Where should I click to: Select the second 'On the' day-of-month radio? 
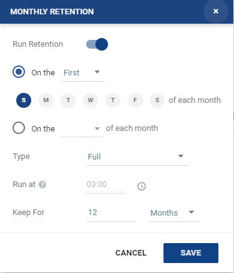(19, 128)
